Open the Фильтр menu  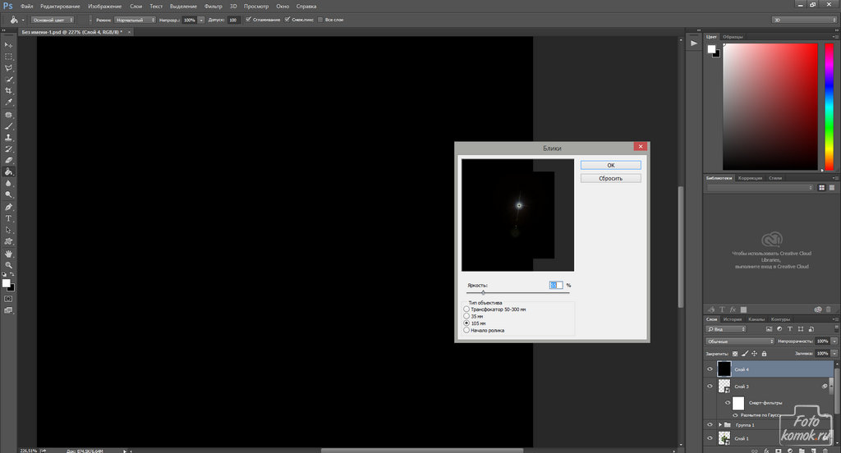[x=213, y=6]
